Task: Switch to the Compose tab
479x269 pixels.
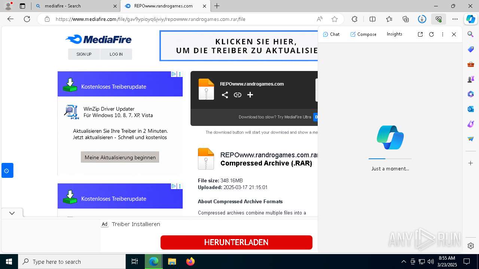Action: (363, 34)
